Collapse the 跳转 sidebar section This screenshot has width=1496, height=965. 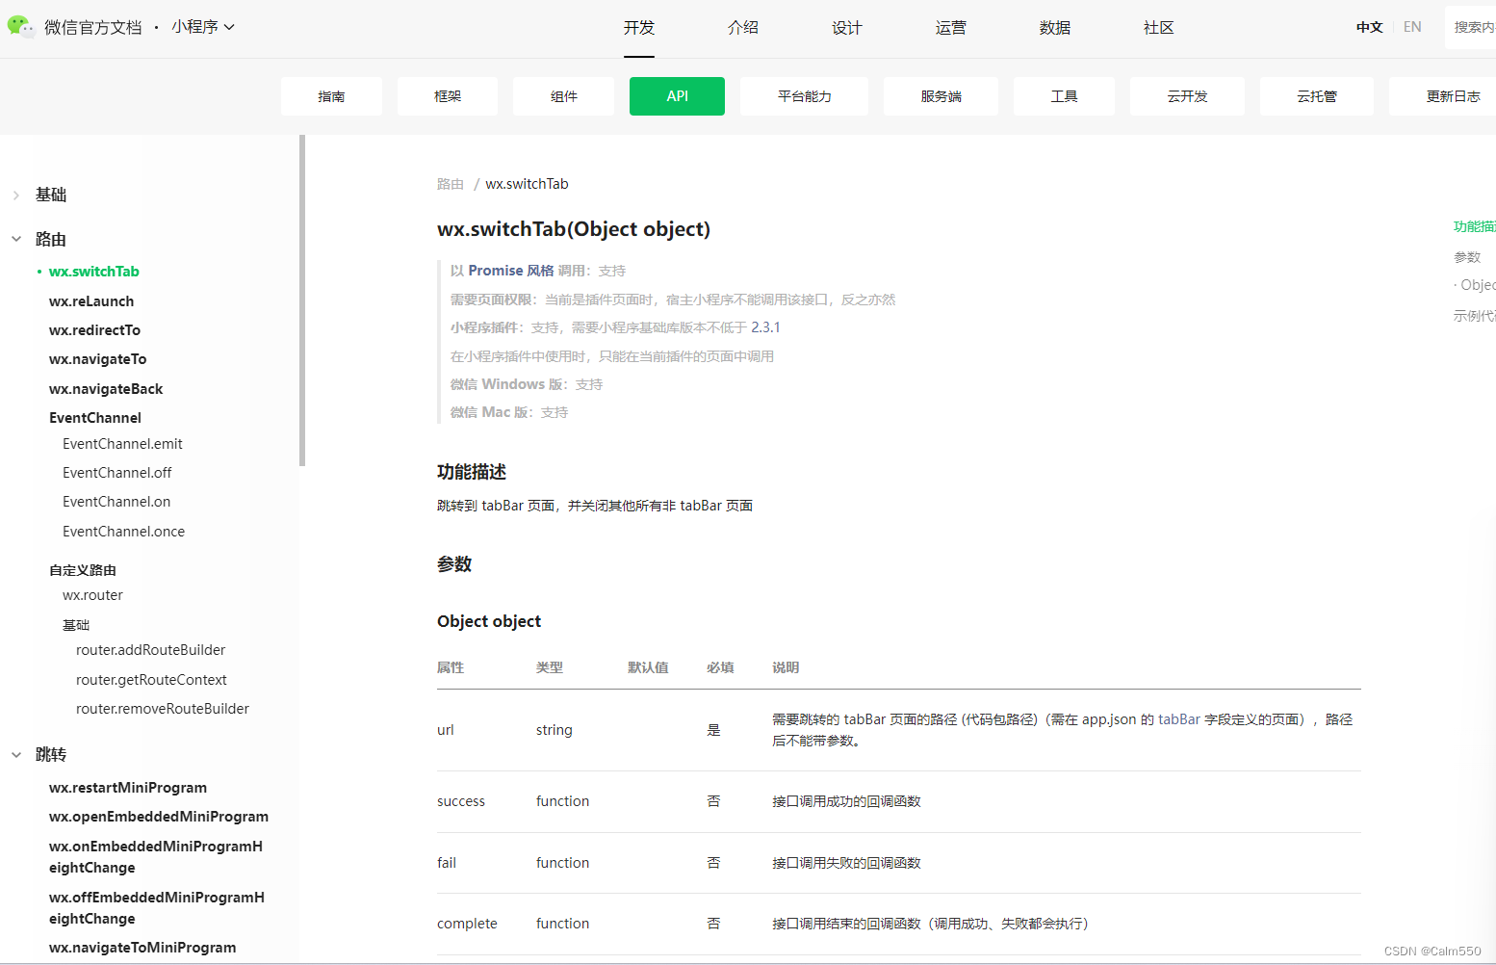pos(16,755)
